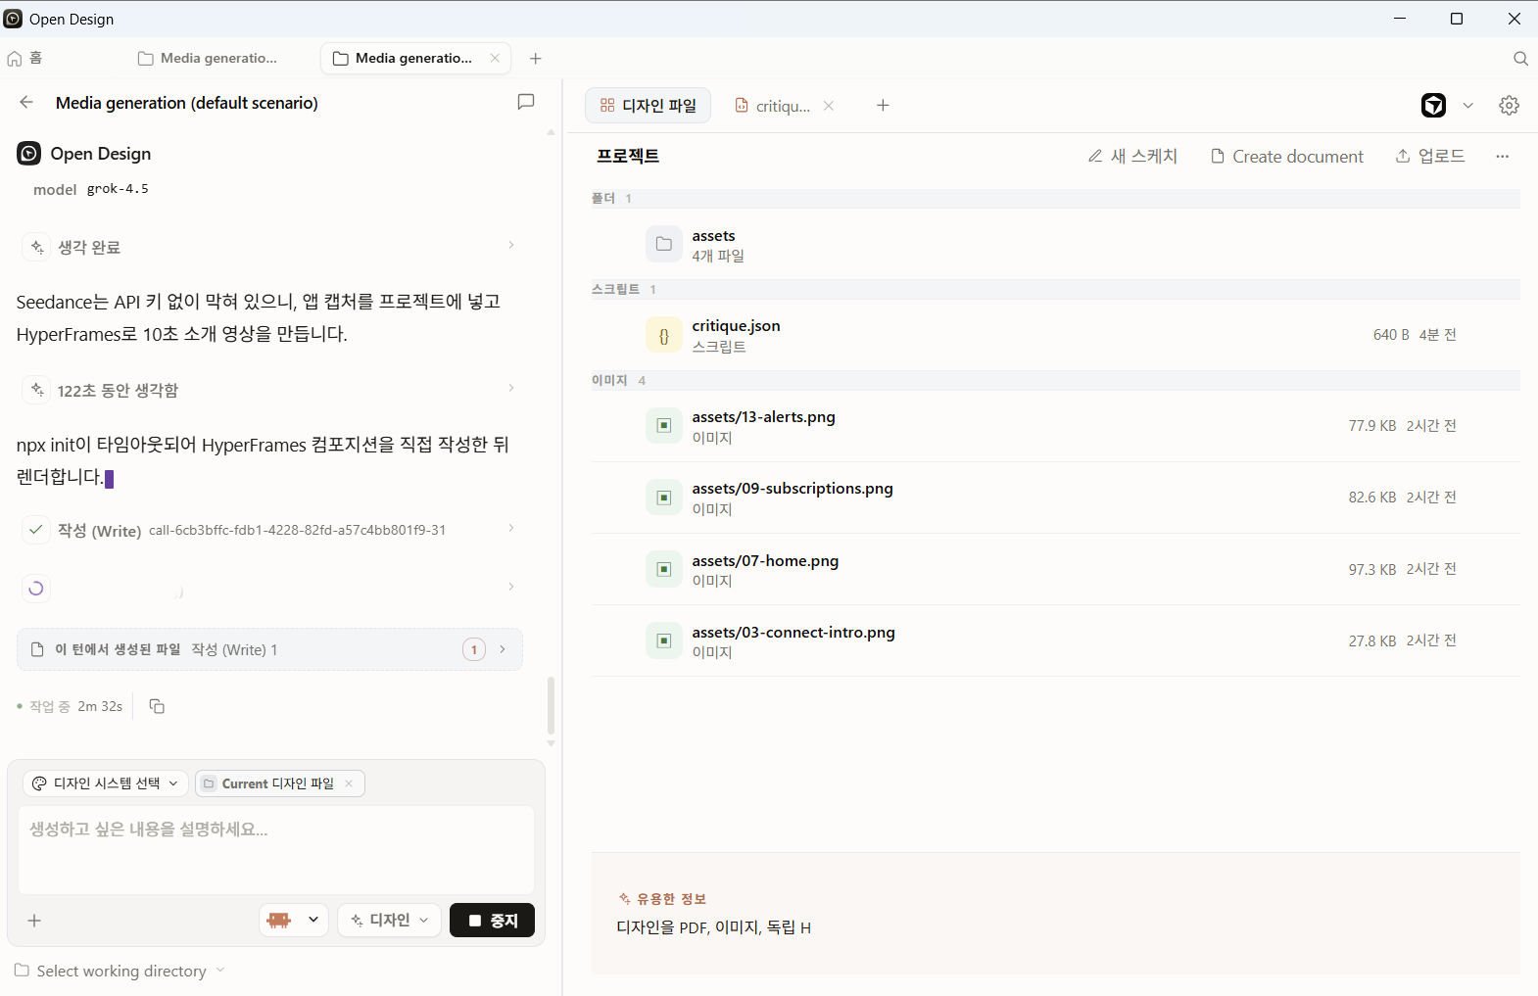Screen dimensions: 1538x996
Task: Expand the 생각 완료 thinking block
Action: click(269, 247)
